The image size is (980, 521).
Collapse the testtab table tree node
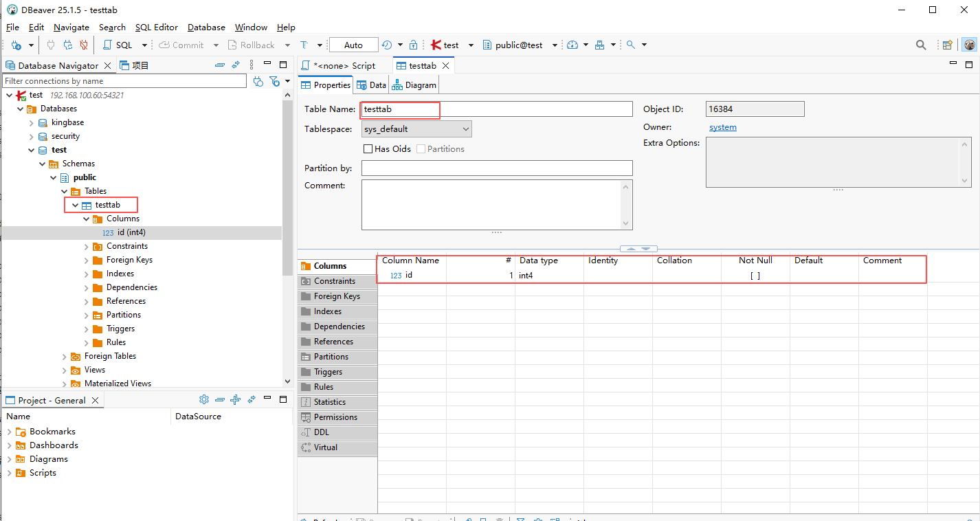pyautogui.click(x=76, y=206)
